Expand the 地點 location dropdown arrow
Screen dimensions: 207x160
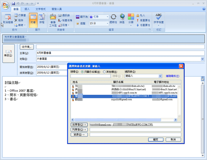(x=203, y=59)
